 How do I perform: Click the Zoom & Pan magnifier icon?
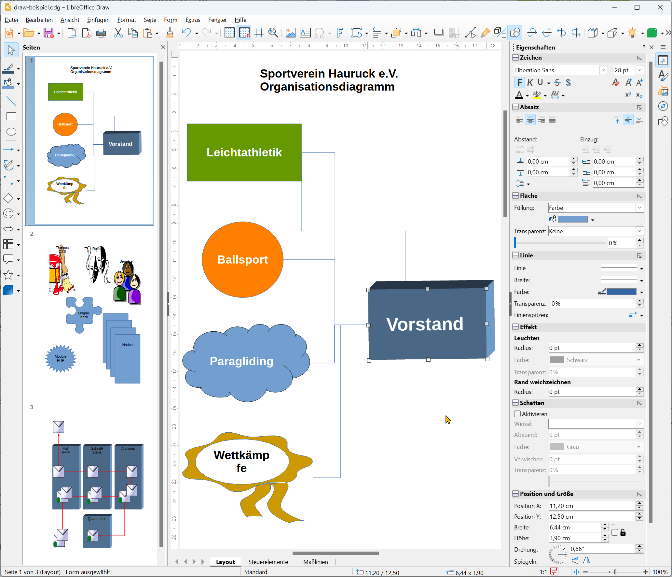[273, 33]
